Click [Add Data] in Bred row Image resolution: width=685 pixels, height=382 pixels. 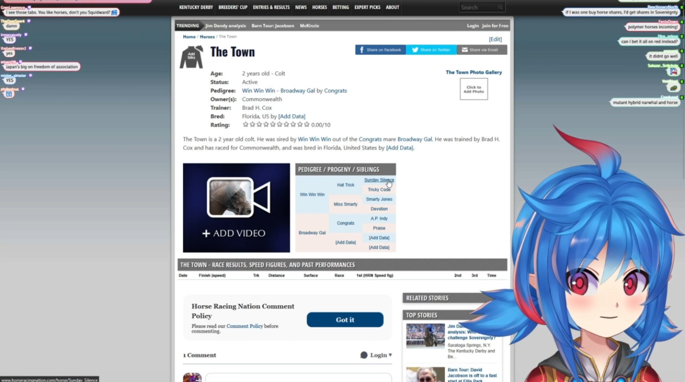pyautogui.click(x=291, y=117)
